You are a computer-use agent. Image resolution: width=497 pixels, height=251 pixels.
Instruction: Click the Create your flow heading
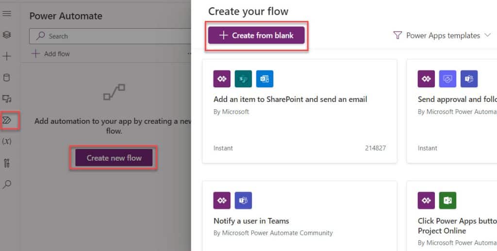tap(248, 12)
